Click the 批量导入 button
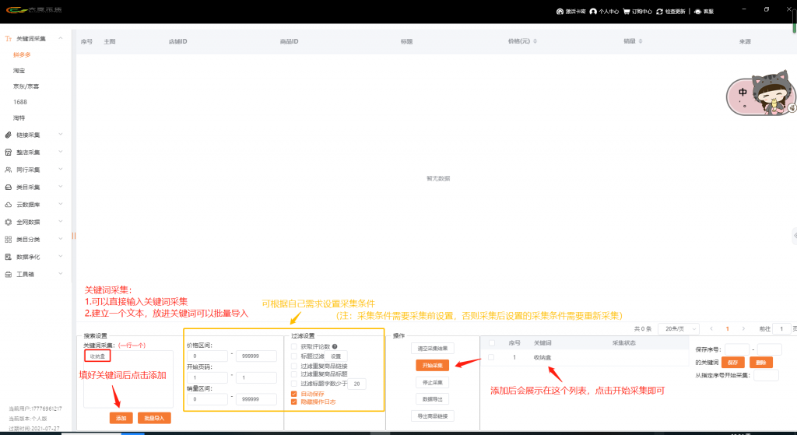This screenshot has width=797, height=435. (155, 418)
